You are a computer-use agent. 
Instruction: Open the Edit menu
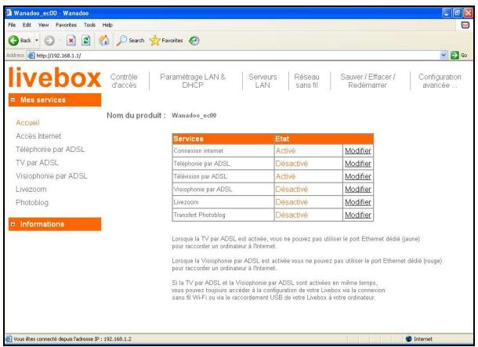(27, 25)
